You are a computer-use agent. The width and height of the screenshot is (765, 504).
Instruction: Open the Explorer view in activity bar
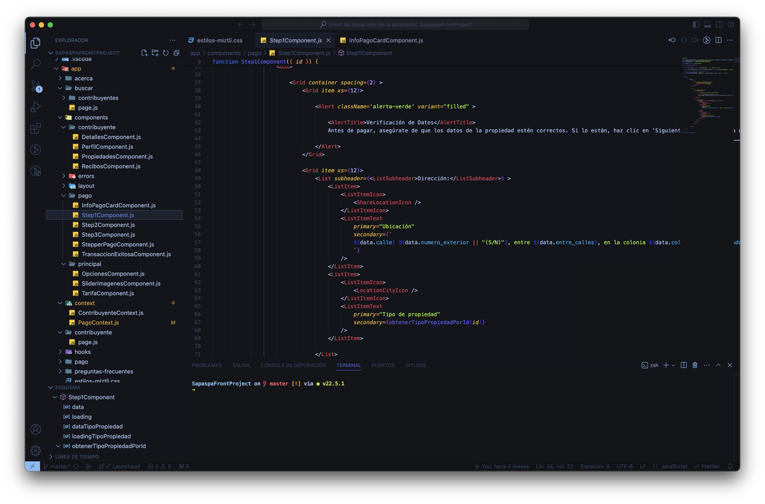tap(36, 43)
